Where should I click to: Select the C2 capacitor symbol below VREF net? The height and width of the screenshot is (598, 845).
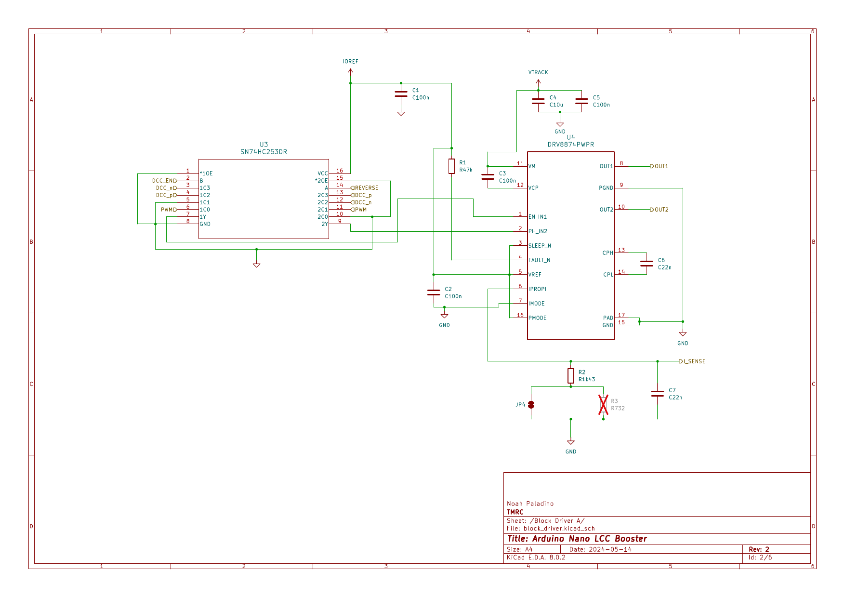click(x=434, y=292)
